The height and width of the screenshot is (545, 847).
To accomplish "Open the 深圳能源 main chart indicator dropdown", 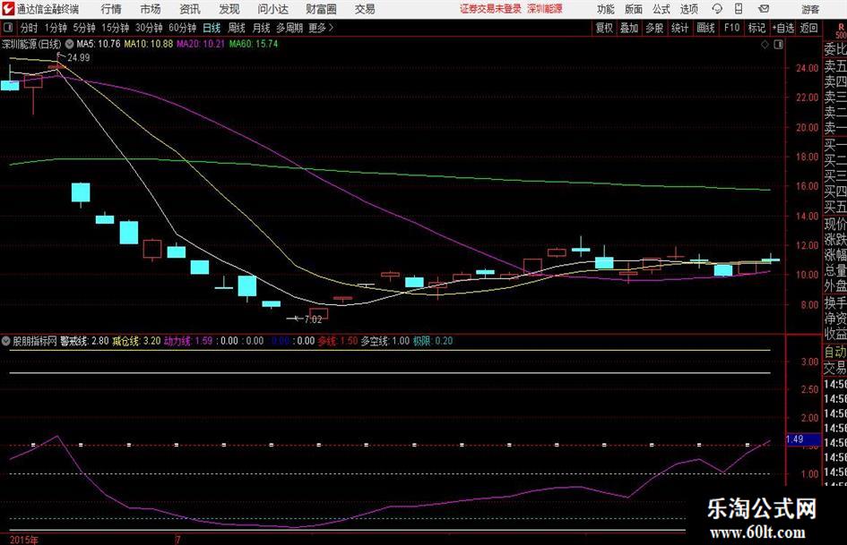I will [69, 44].
